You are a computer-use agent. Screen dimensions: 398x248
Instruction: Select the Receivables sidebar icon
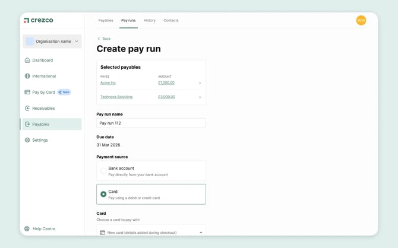[x=27, y=108]
